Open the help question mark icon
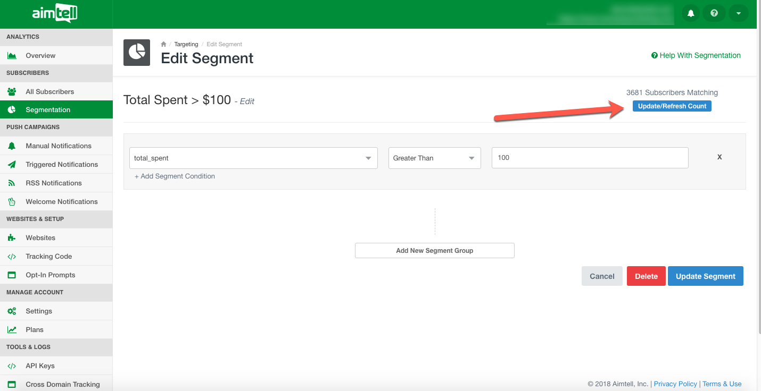 tap(714, 13)
